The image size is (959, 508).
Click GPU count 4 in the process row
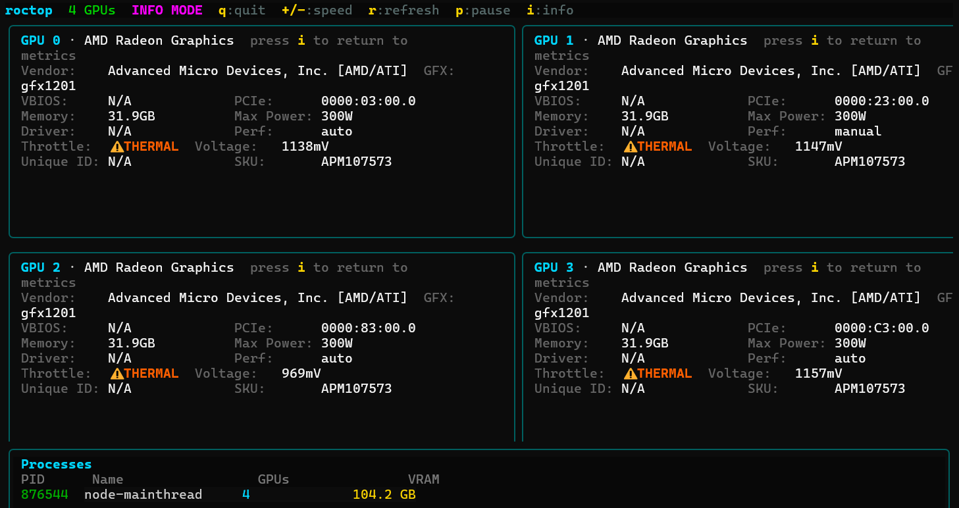point(246,495)
